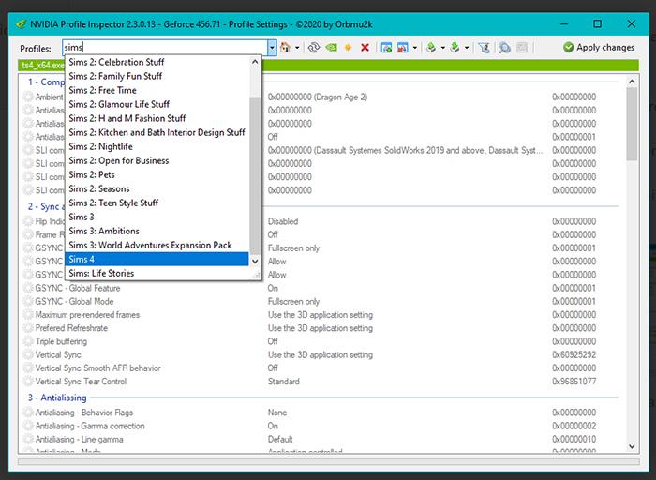Choose Sims 2: Glamour Life Stuff

157,104
